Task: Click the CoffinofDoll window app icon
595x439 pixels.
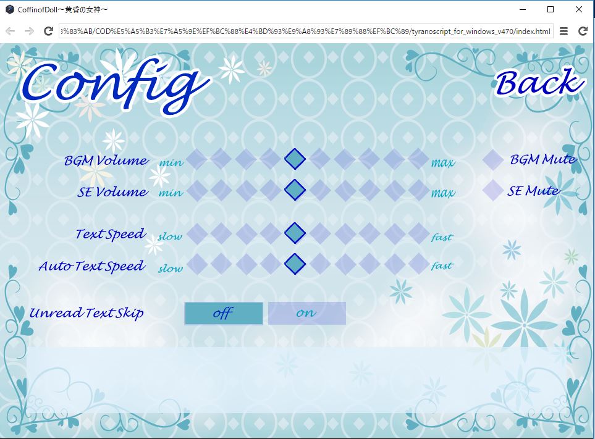Action: (9, 9)
